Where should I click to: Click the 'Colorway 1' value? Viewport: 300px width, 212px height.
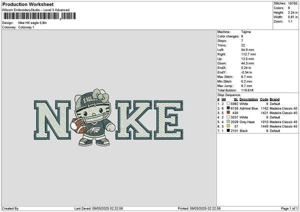(x=26, y=27)
